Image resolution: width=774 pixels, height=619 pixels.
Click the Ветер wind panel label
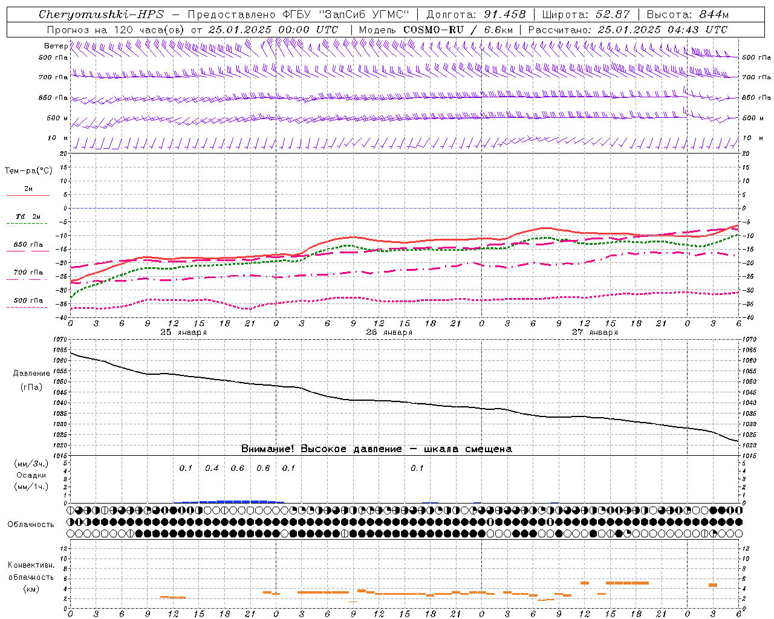(x=56, y=46)
